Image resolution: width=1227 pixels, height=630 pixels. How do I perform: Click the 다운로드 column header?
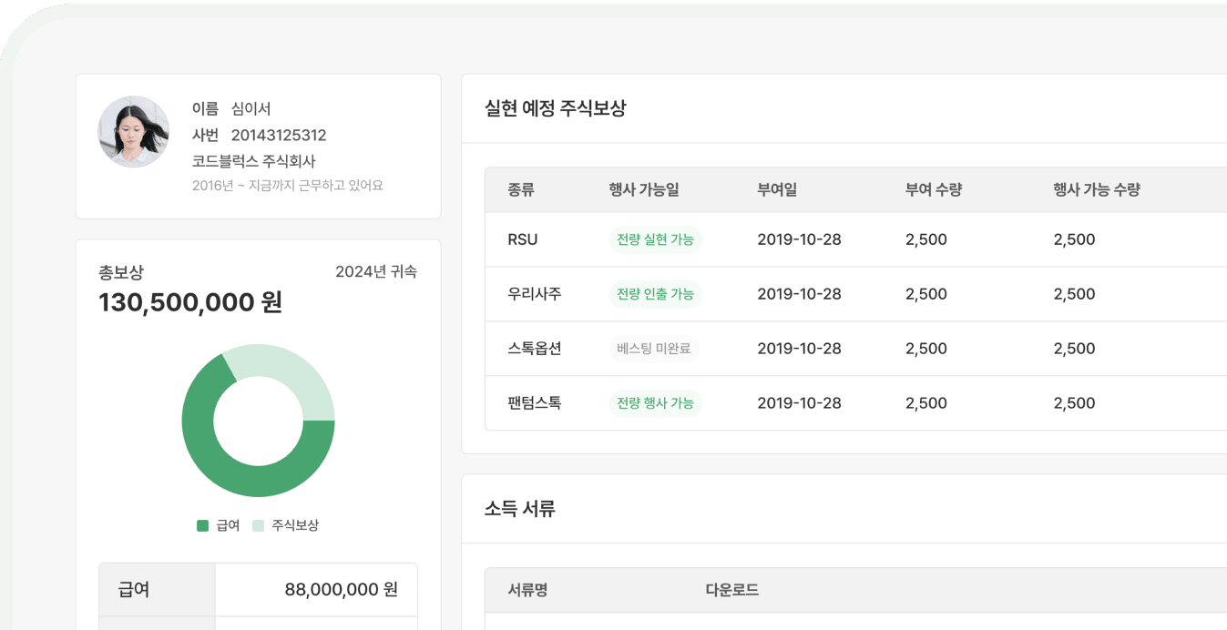[732, 590]
